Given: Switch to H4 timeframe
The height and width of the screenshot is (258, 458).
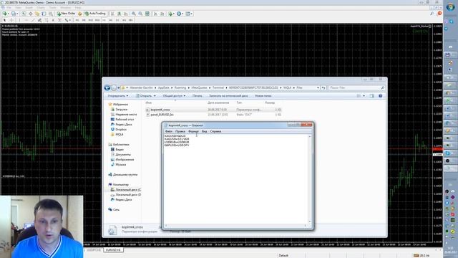Looking at the screenshot, I should click(x=111, y=20).
